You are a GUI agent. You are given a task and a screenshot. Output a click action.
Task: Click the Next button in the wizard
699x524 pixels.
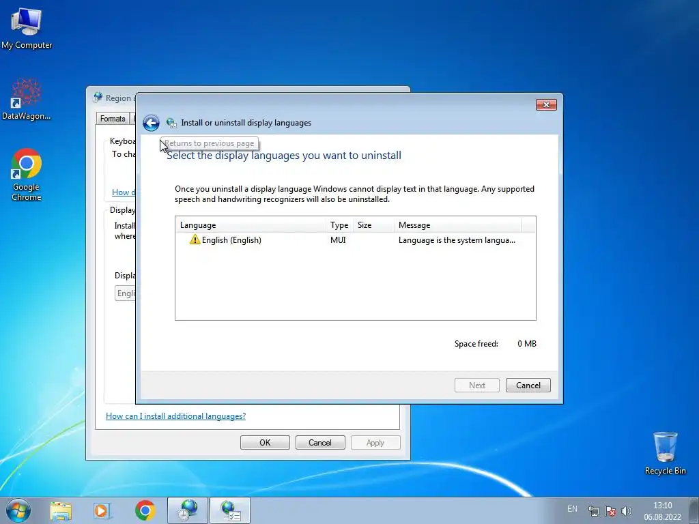pyautogui.click(x=477, y=385)
